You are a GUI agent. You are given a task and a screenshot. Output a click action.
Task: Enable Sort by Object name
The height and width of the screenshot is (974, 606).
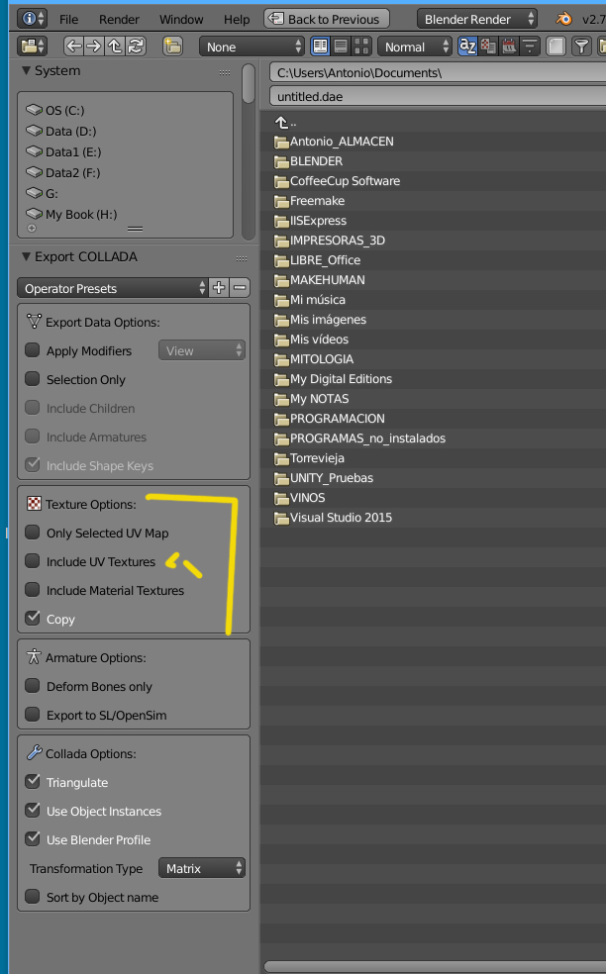click(33, 897)
